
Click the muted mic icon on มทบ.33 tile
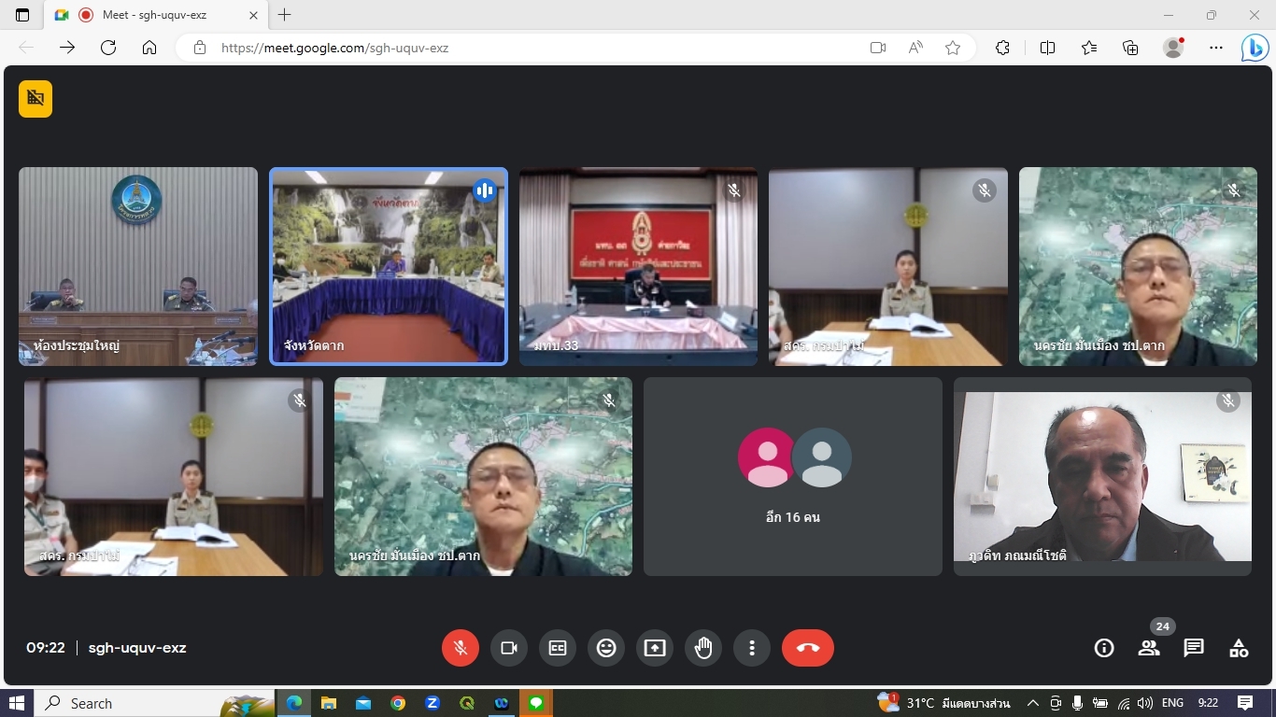coord(734,190)
